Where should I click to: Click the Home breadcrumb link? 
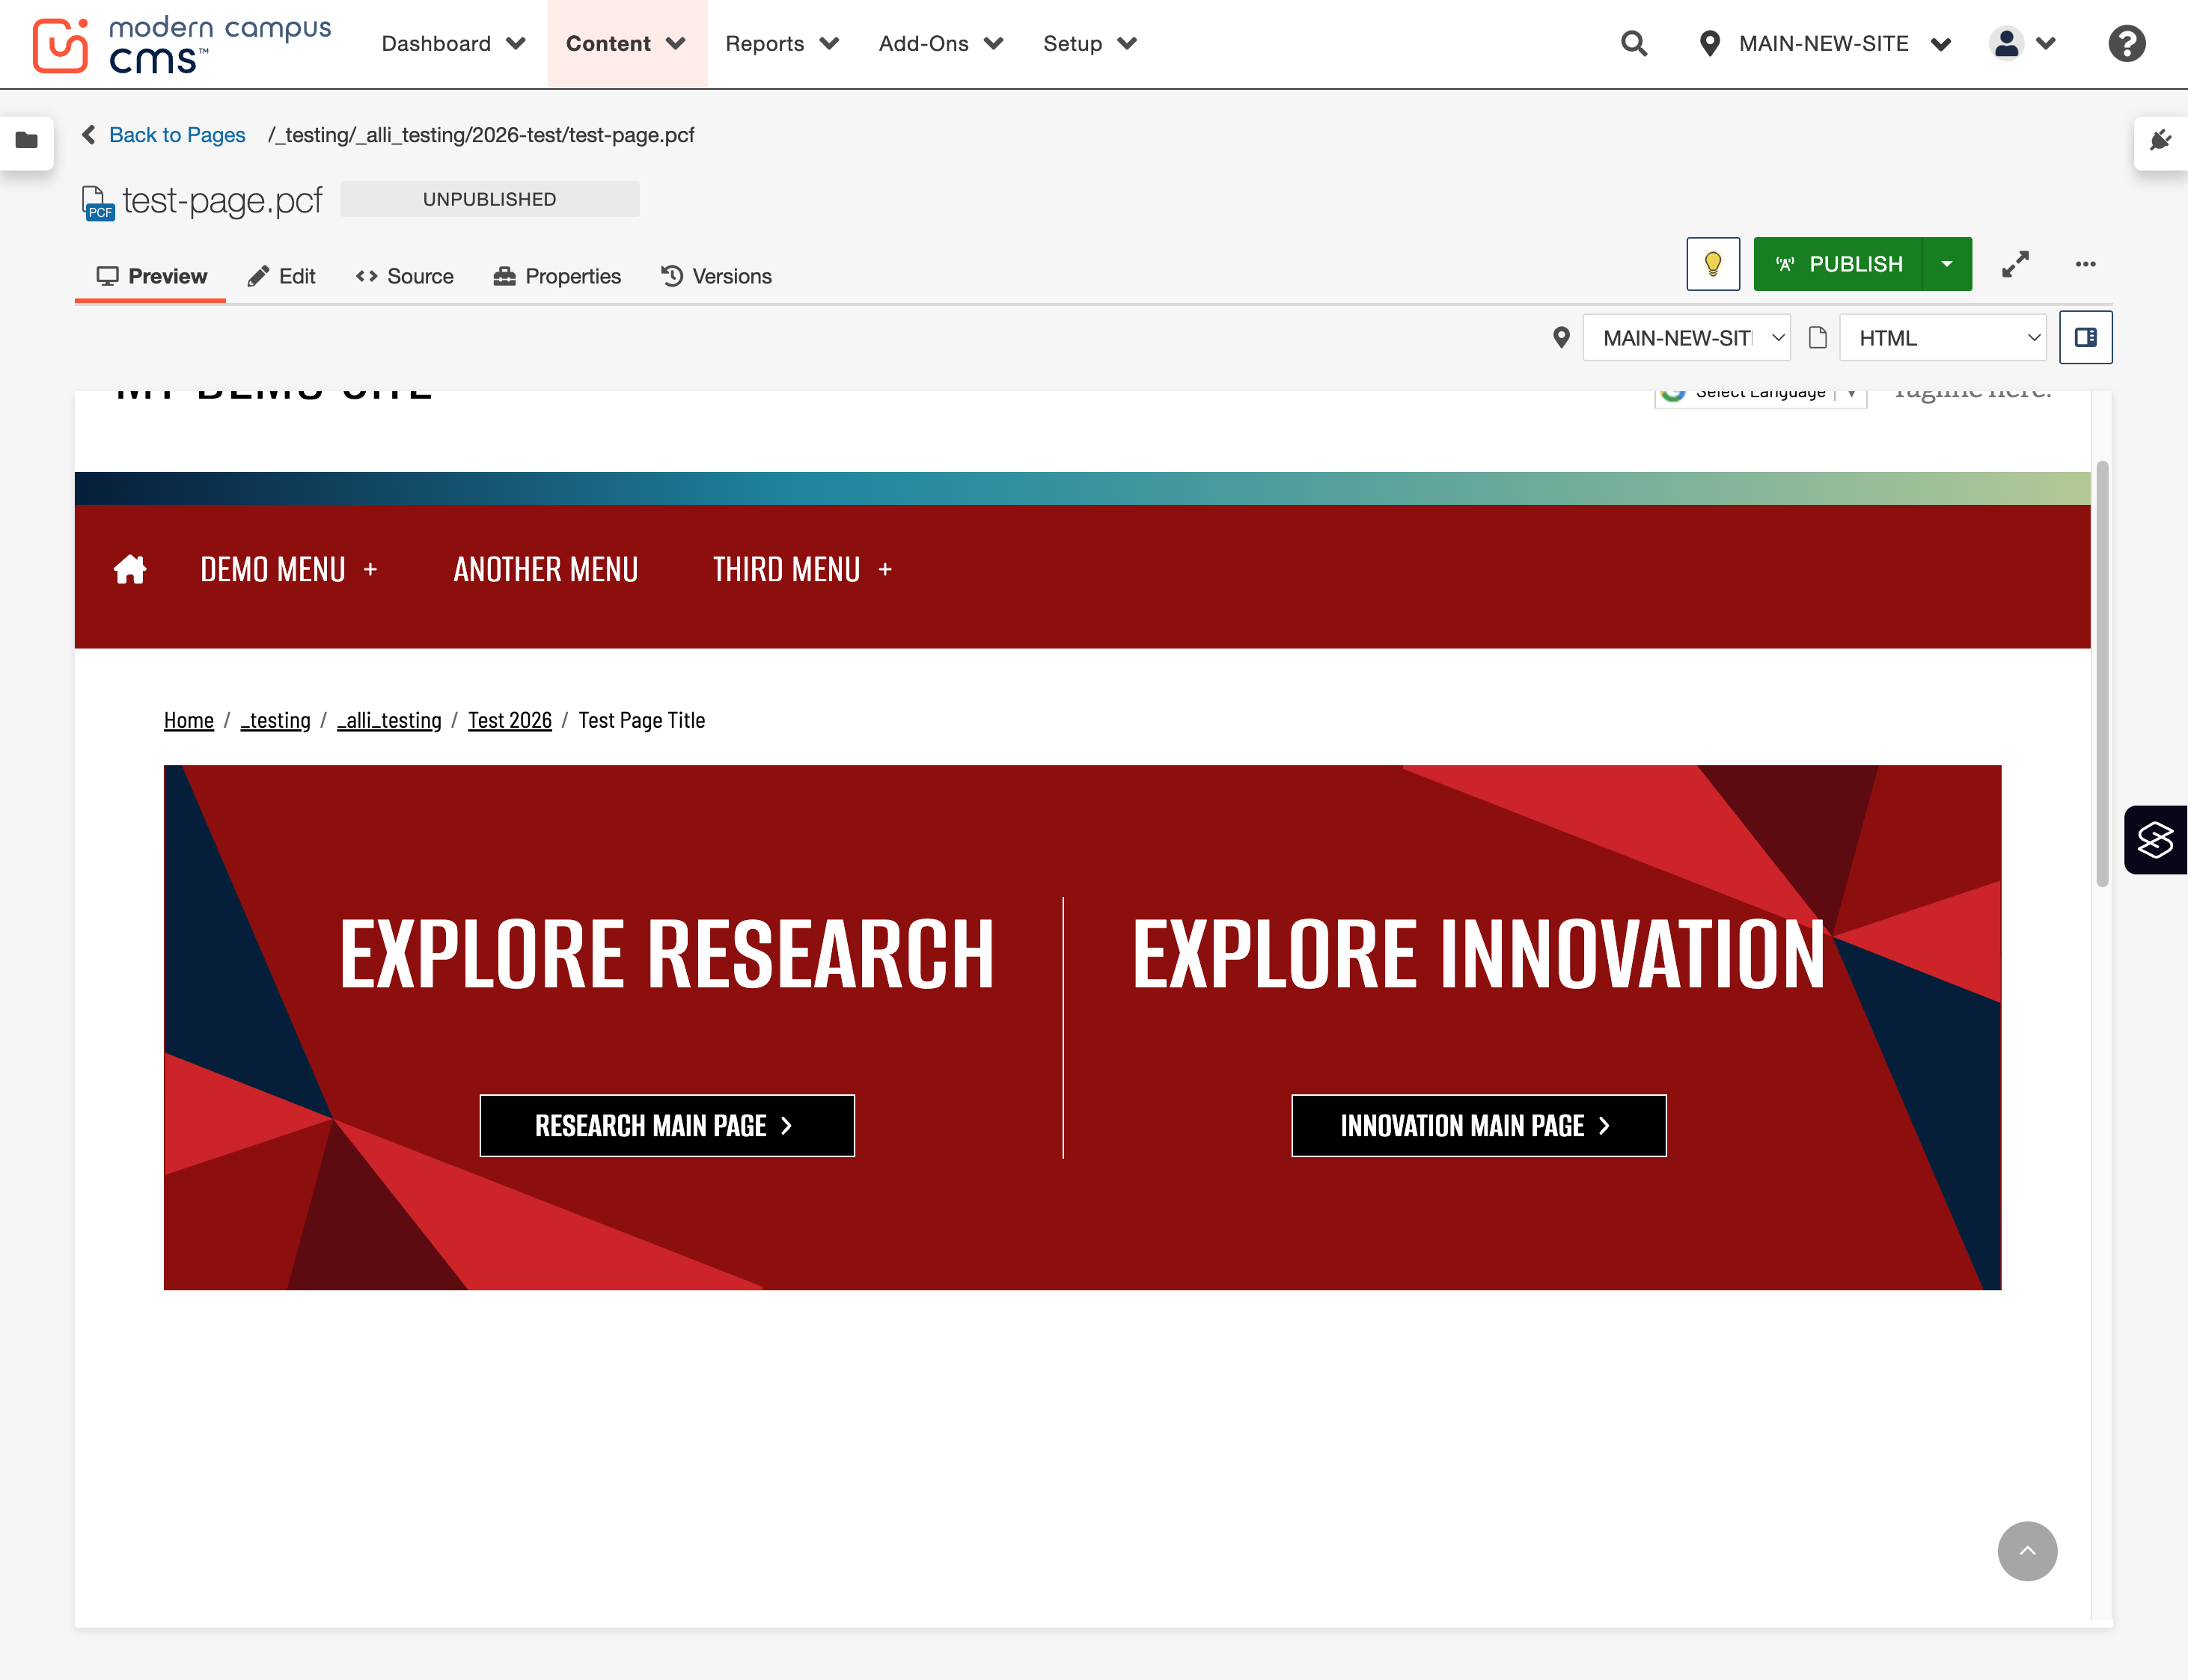[x=189, y=720]
